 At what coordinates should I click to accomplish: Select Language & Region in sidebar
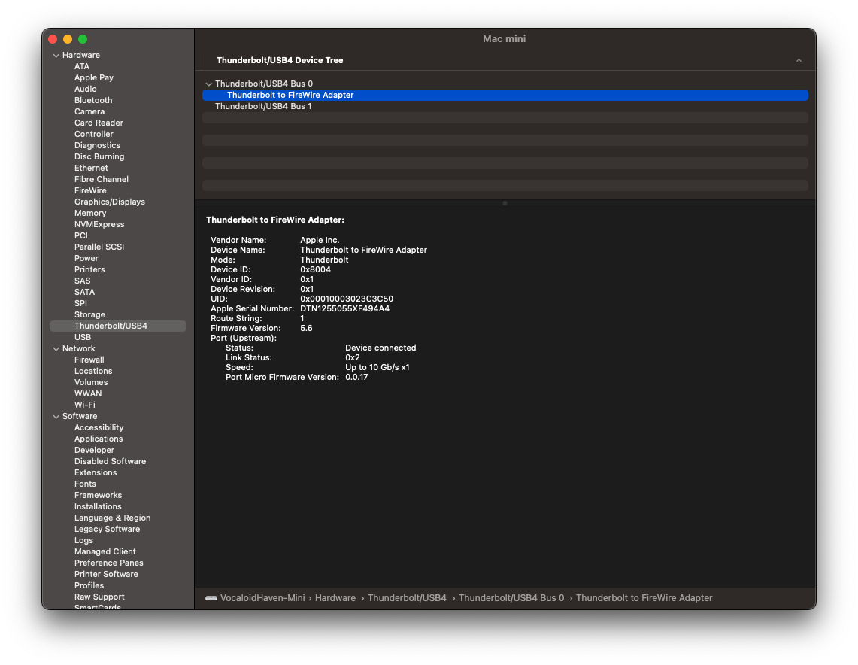(112, 518)
